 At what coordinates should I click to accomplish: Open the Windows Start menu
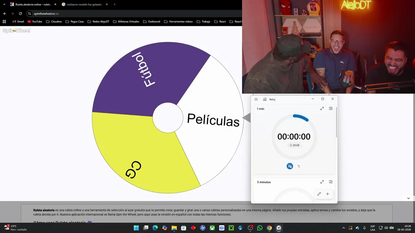click(136, 228)
